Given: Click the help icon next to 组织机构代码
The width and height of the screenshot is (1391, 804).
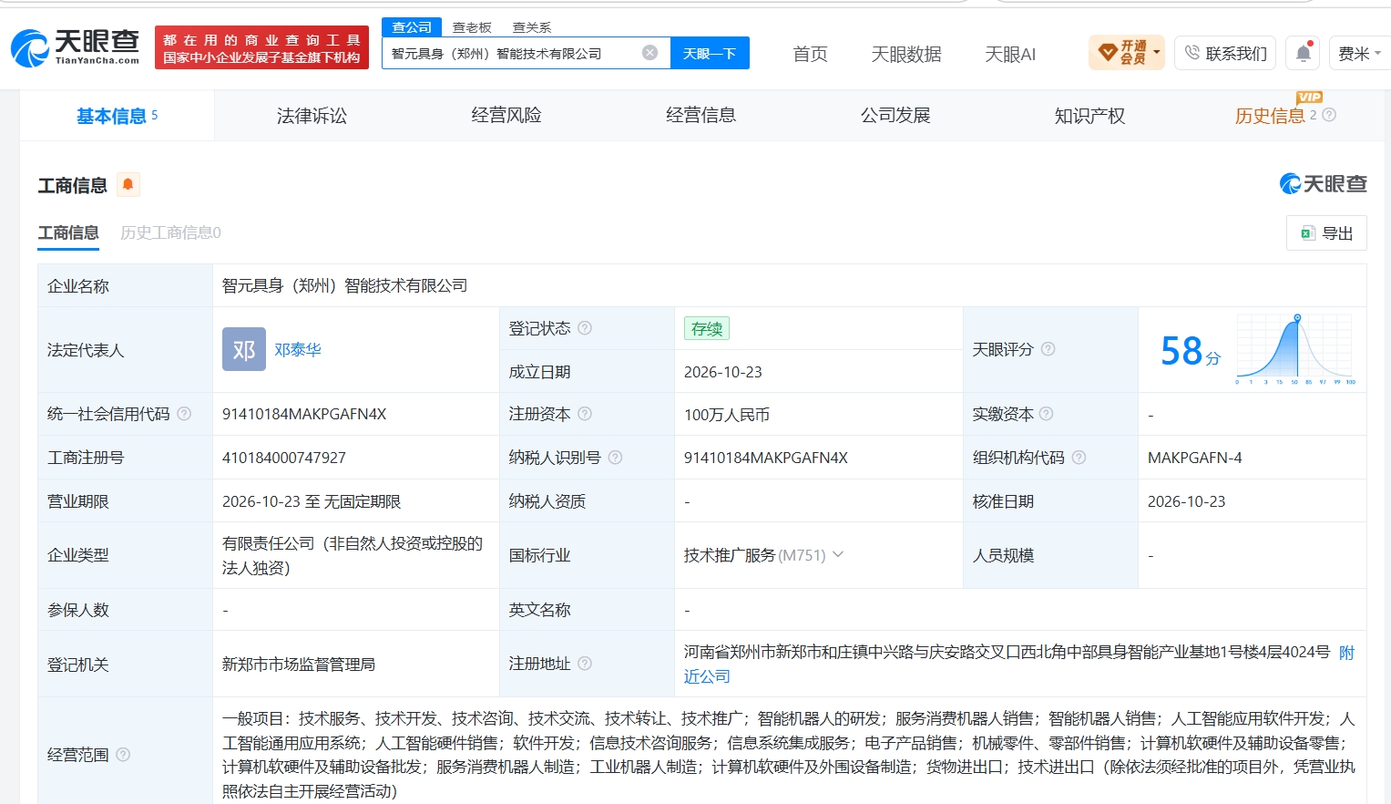Looking at the screenshot, I should tap(1079, 458).
